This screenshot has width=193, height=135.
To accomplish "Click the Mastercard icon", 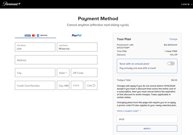I will point(34,35).
